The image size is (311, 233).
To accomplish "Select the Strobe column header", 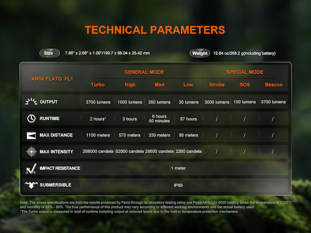I will 217,85.
